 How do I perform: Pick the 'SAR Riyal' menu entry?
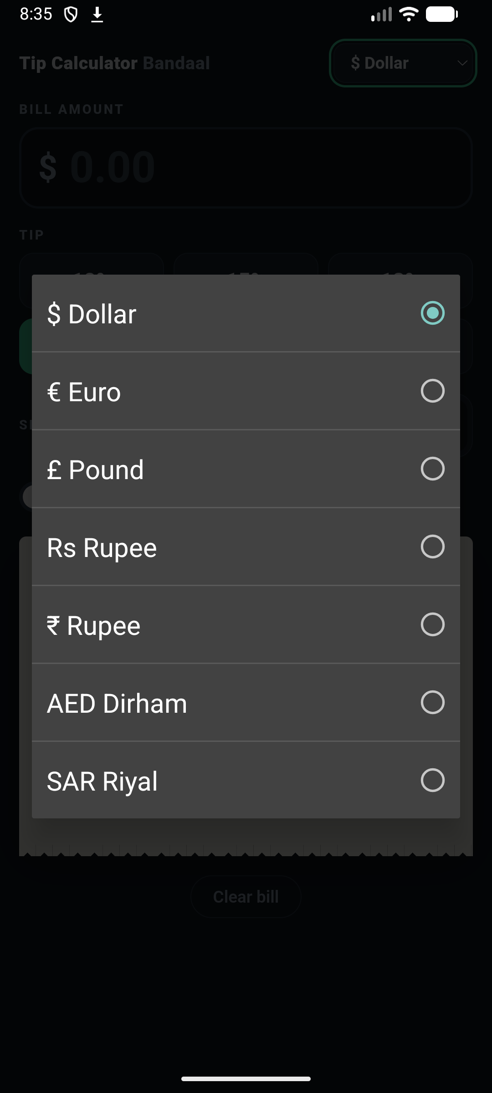point(246,781)
